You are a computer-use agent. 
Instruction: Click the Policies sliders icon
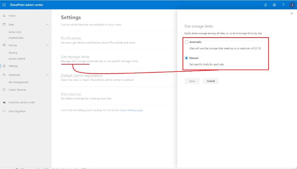(x=4, y=45)
